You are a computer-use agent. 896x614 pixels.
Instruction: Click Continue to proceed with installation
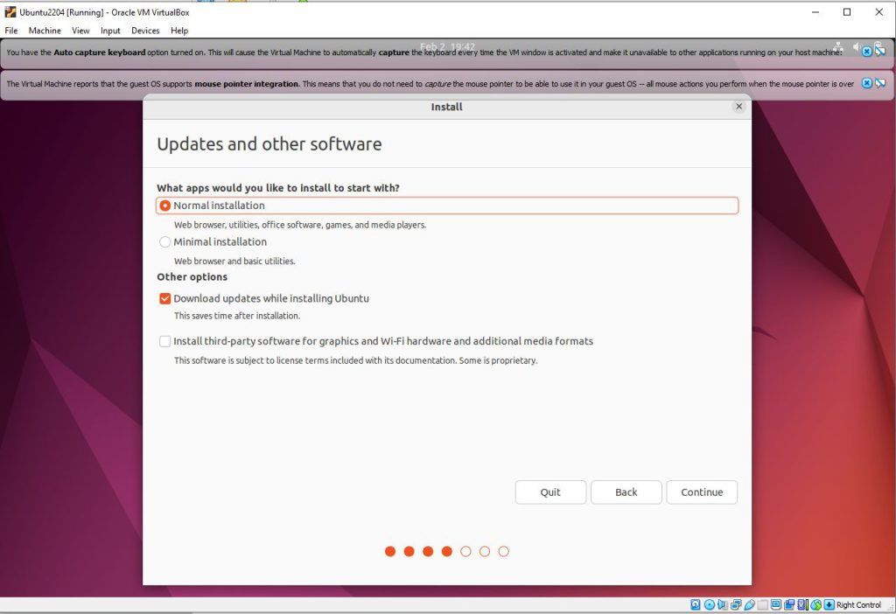(702, 492)
